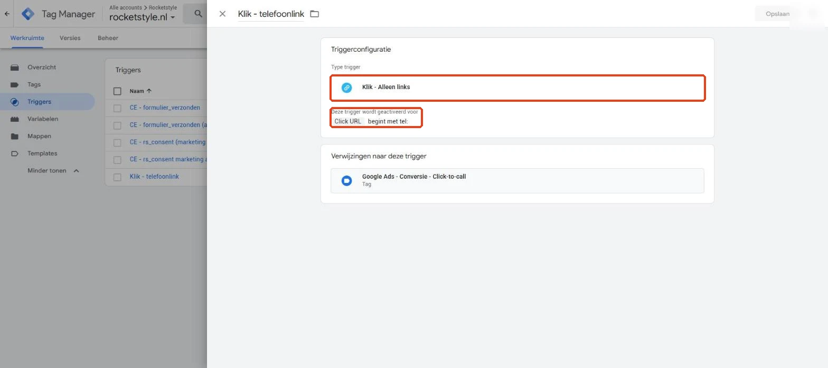828x368 pixels.
Task: Open the CE - formulier_verzonden (a trigger link
Action: 168,125
